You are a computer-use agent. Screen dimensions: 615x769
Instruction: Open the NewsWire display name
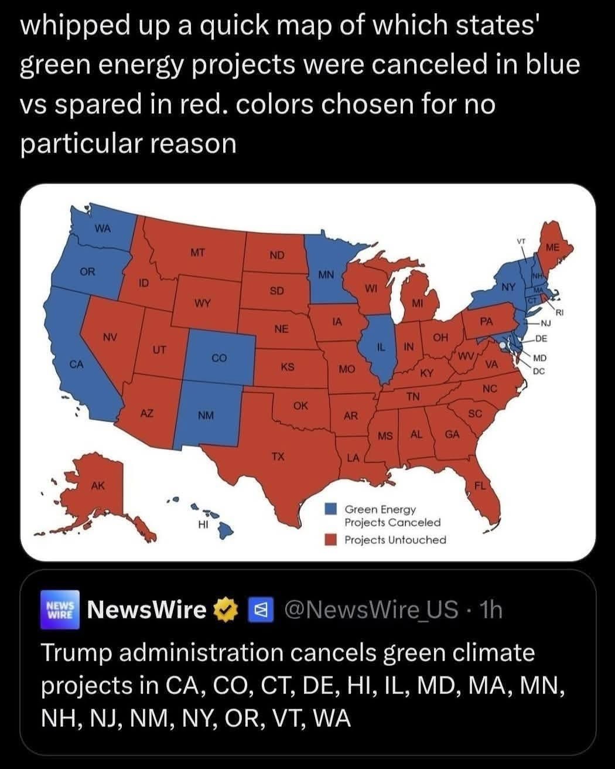(146, 610)
